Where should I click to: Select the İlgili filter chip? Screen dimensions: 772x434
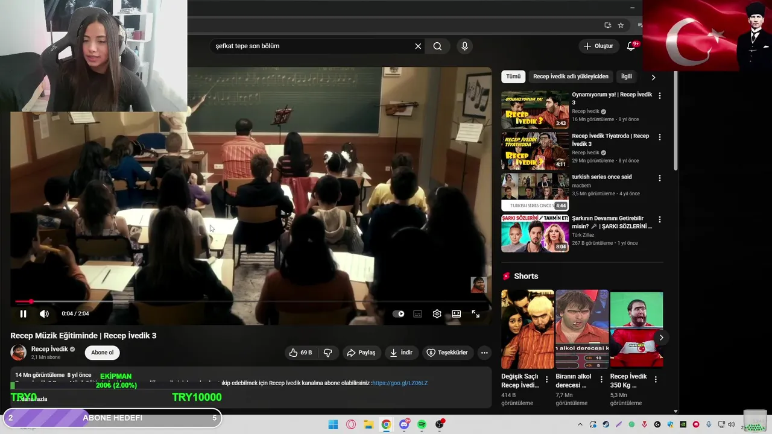coord(627,77)
